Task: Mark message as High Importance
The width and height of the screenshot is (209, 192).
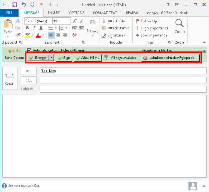Action: pyautogui.click(x=152, y=28)
